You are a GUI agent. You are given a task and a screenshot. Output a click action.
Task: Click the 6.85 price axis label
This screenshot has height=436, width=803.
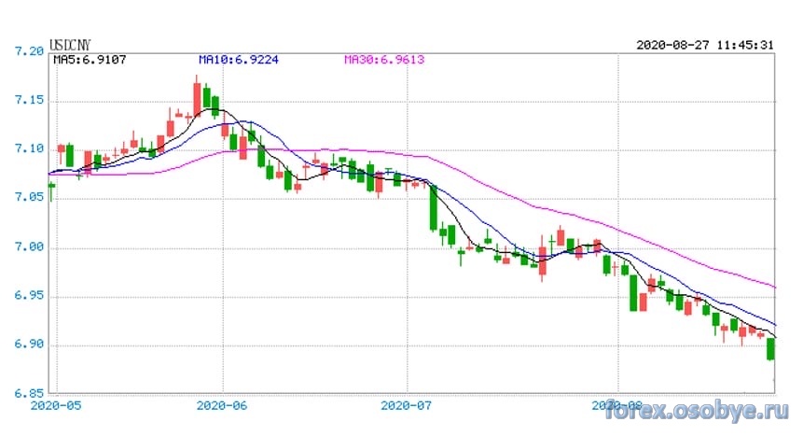tap(29, 393)
